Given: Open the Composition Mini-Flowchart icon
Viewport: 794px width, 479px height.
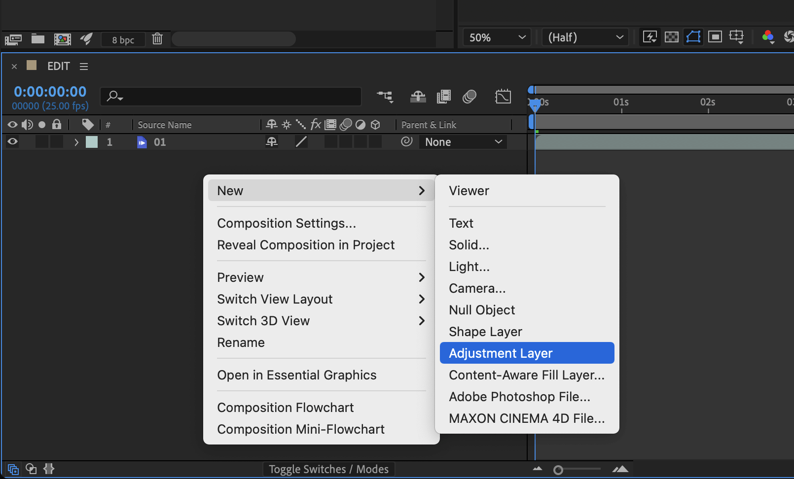Looking at the screenshot, I should click(385, 97).
